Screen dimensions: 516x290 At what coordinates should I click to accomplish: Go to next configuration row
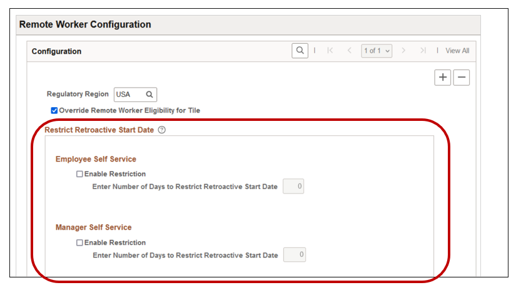[x=404, y=51]
